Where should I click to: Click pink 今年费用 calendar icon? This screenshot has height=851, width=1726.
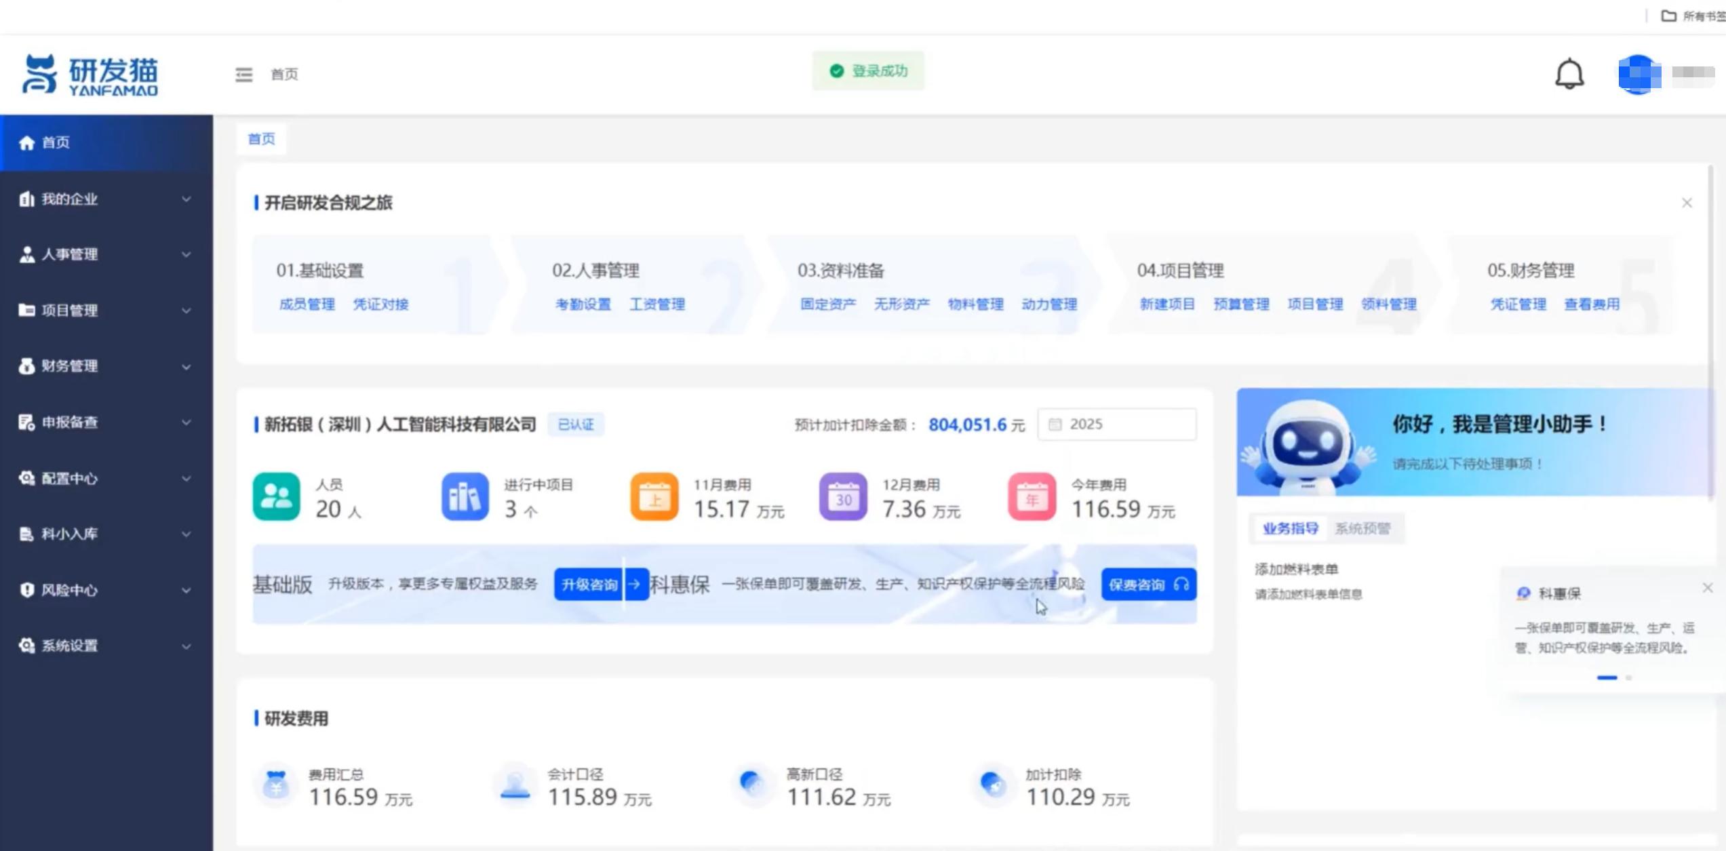point(1032,496)
